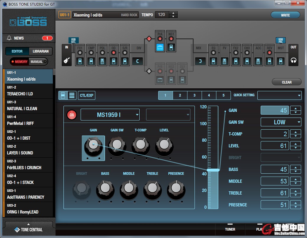Click the TREBLE value stepper
The width and height of the screenshot is (307, 238).
tap(295, 193)
